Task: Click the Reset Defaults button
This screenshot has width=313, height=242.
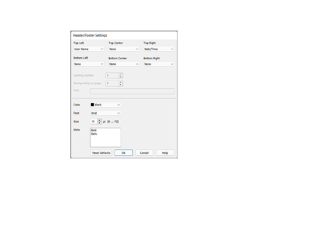Action: 101,153
